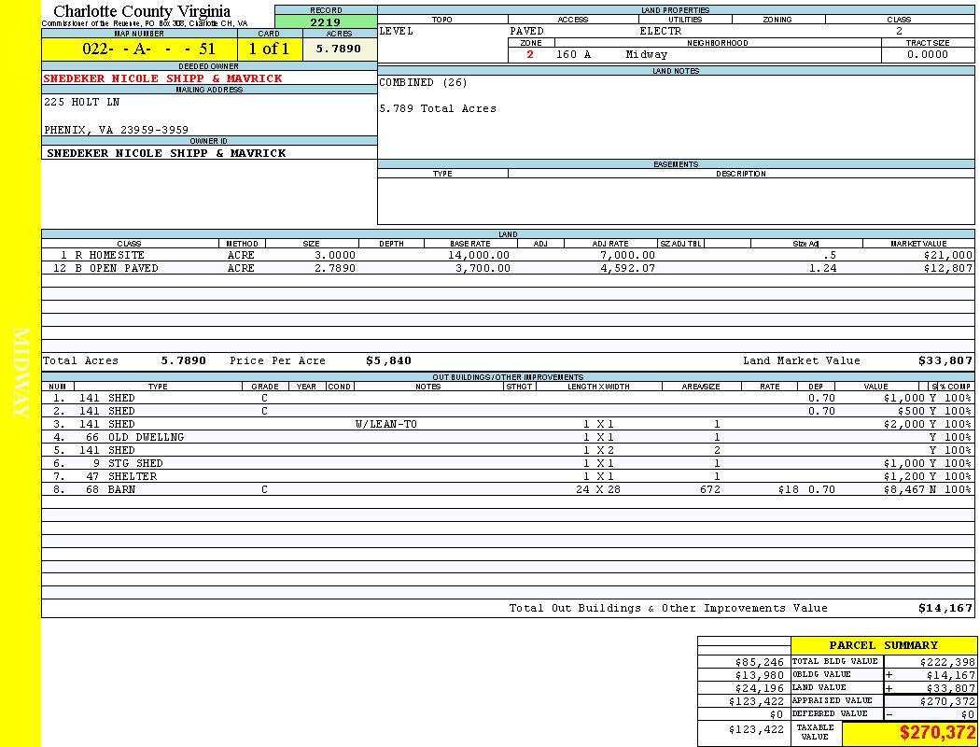Select the SHELTER outbuilding row

coord(132,476)
